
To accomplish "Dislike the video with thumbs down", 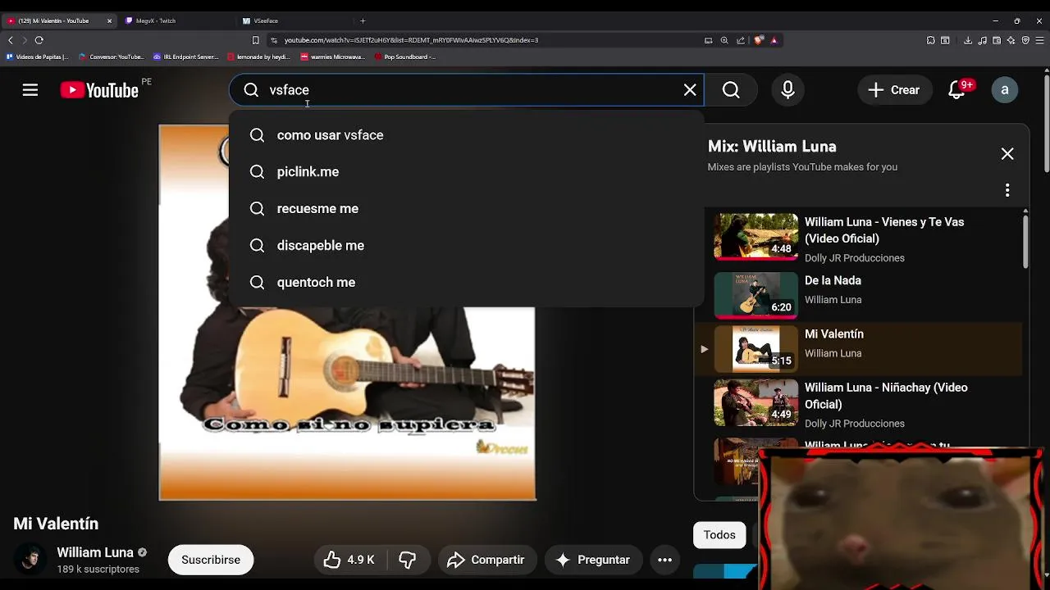I will (x=408, y=560).
